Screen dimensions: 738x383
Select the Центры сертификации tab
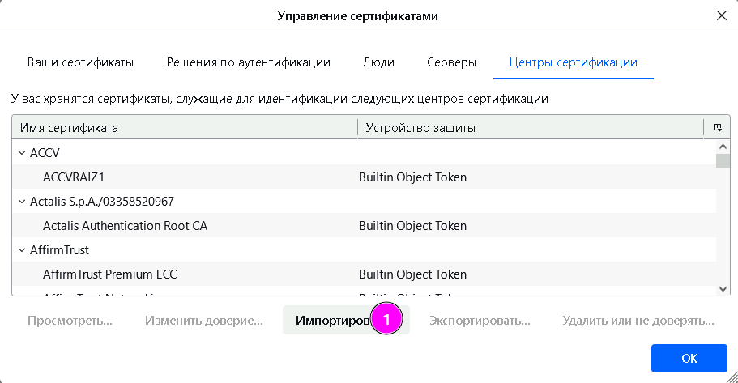point(573,62)
